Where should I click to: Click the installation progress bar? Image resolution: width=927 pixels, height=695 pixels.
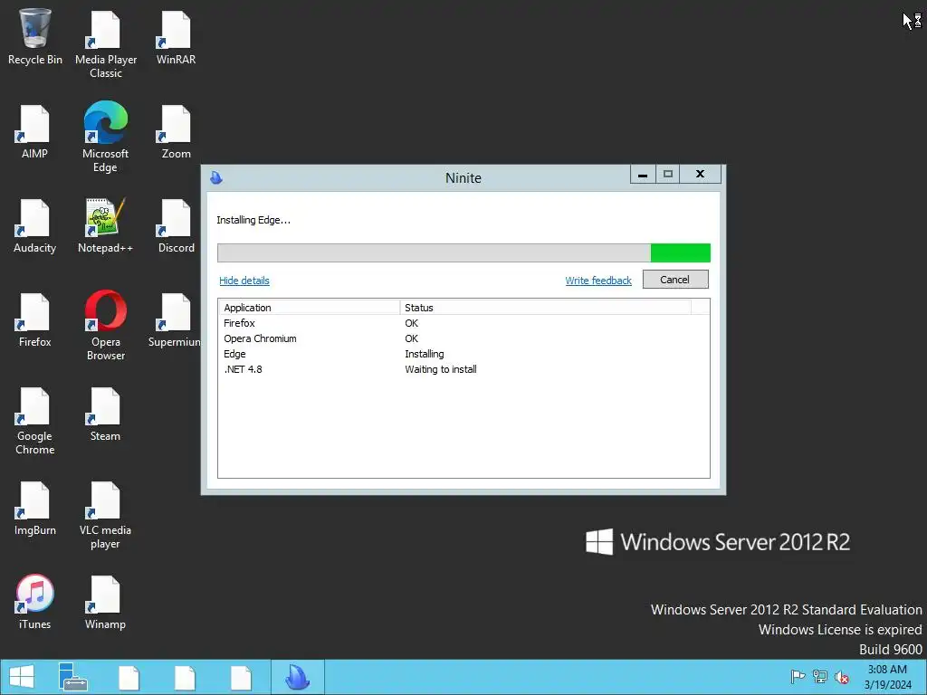[463, 252]
